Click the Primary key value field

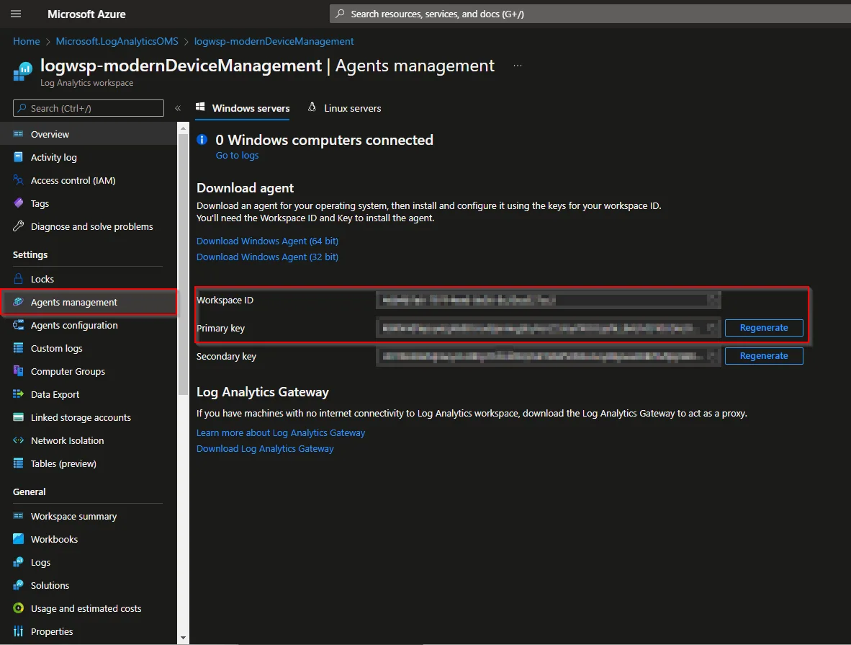point(548,328)
